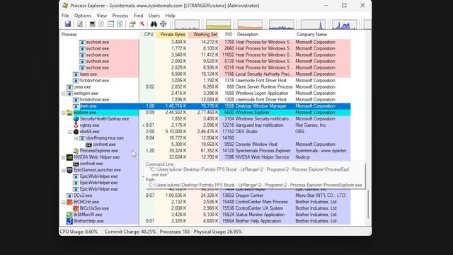Select svchost.exe row with PID 11652
The height and width of the screenshot is (255, 453).
(205, 55)
